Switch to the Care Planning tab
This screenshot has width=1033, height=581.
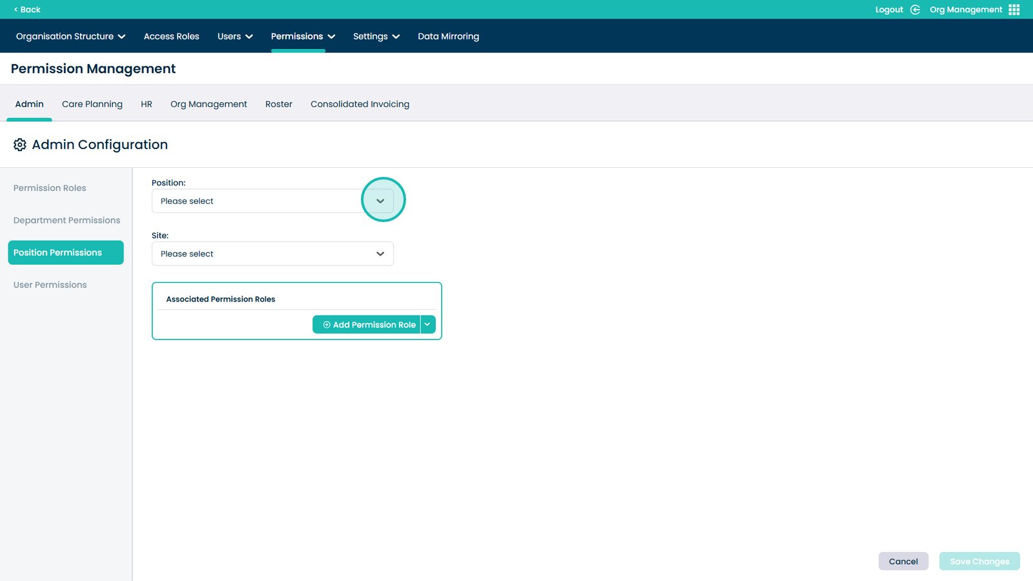pyautogui.click(x=92, y=104)
